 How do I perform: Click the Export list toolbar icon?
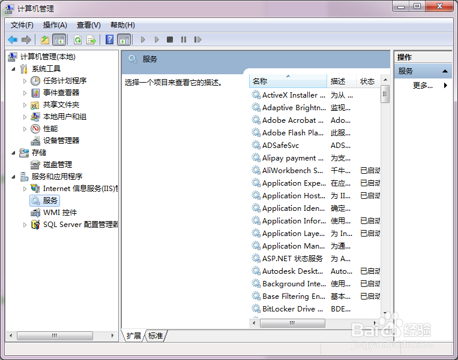point(91,40)
